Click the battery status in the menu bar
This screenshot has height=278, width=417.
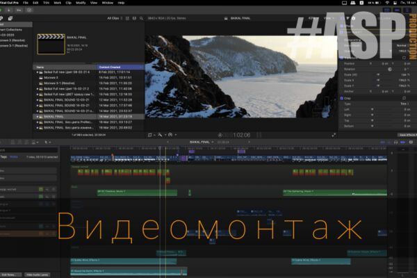[x=374, y=3]
